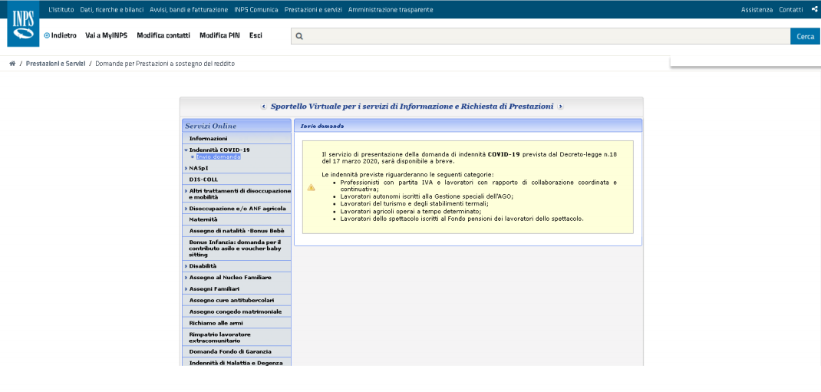Screen dimensions: 821x392
Task: Click the left arrow beside Sportello Virtuale title
Action: (263, 106)
